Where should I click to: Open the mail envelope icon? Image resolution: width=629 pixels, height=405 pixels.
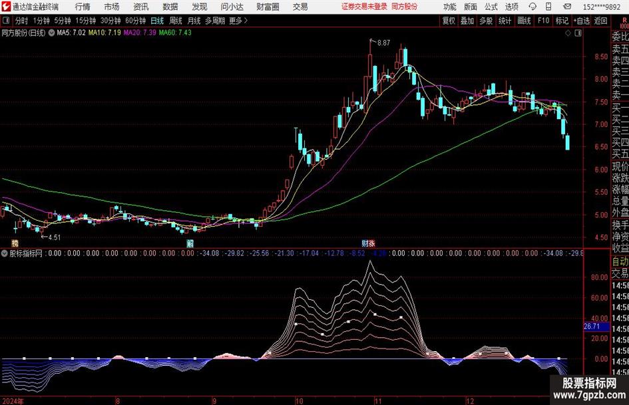coord(567,7)
